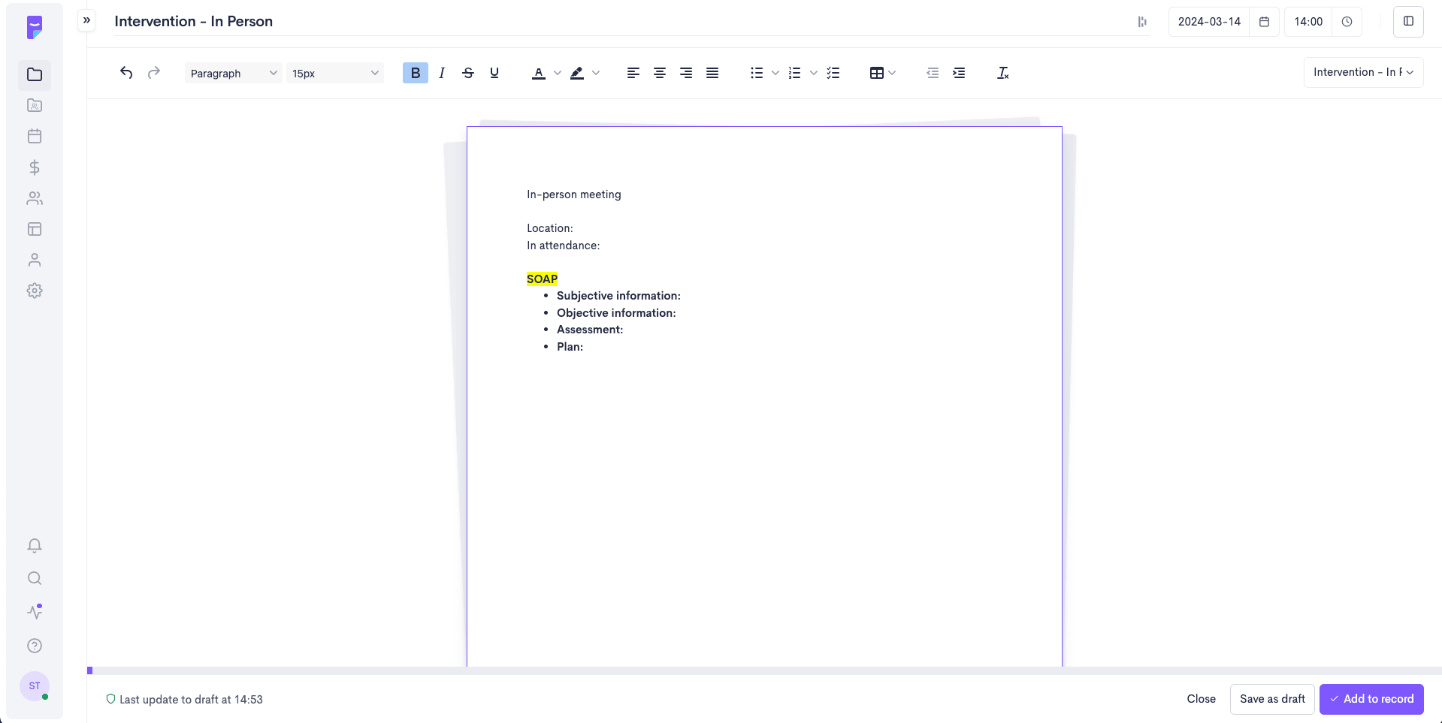Click the clear formatting icon in the toolbar

click(x=1002, y=73)
